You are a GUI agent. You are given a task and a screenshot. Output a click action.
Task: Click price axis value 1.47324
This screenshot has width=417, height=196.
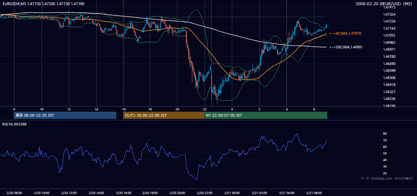click(390, 14)
